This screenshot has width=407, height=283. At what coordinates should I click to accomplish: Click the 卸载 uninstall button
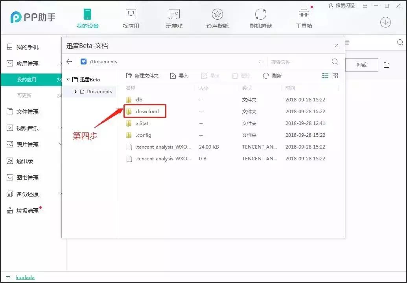(x=361, y=64)
